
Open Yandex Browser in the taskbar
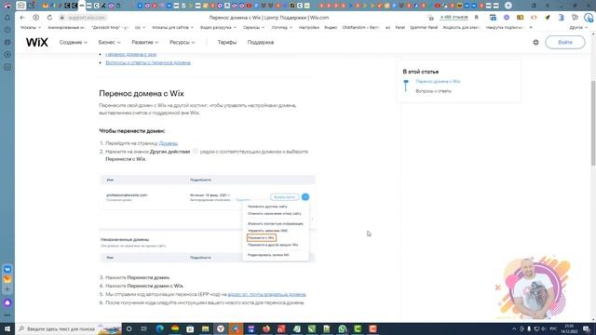(221, 328)
